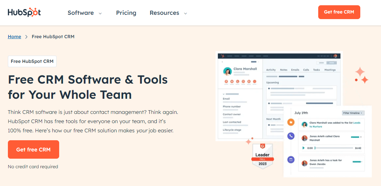Click the orange pencil note icon under Clara Marshall

click(x=226, y=82)
